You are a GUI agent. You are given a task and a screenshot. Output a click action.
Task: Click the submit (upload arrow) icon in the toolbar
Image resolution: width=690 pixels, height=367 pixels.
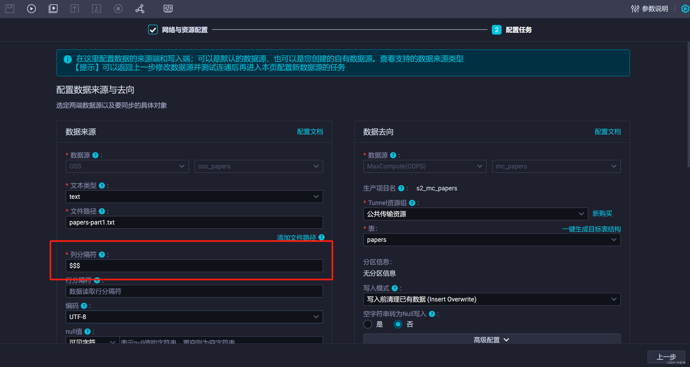75,9
